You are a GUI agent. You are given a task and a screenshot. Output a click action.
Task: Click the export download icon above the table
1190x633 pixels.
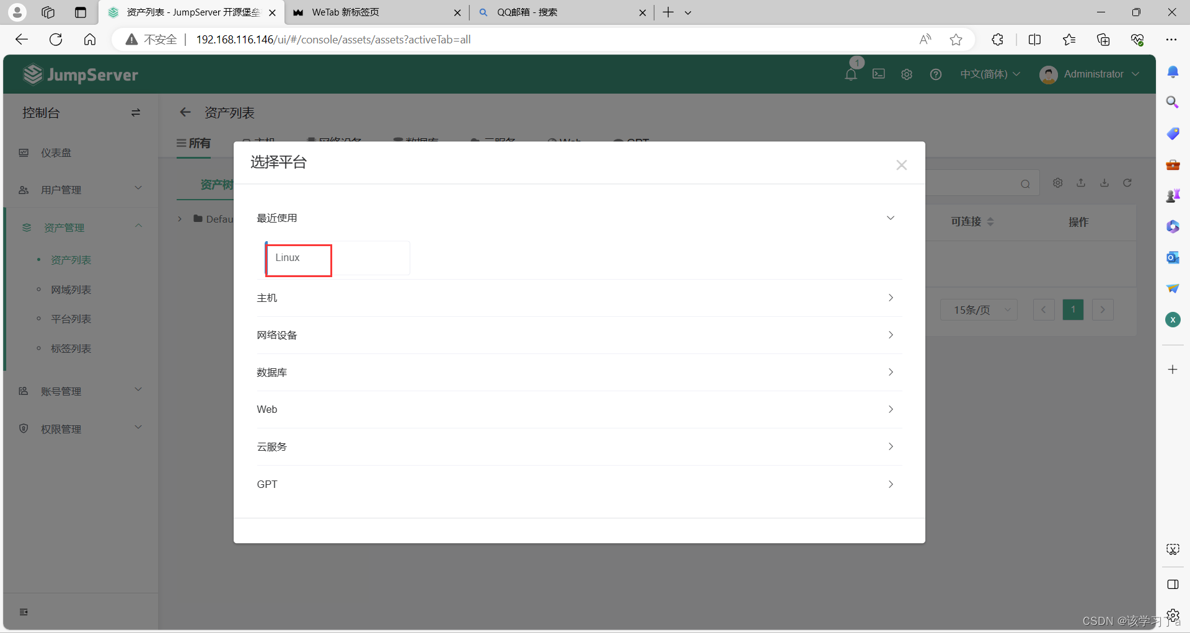1104,183
